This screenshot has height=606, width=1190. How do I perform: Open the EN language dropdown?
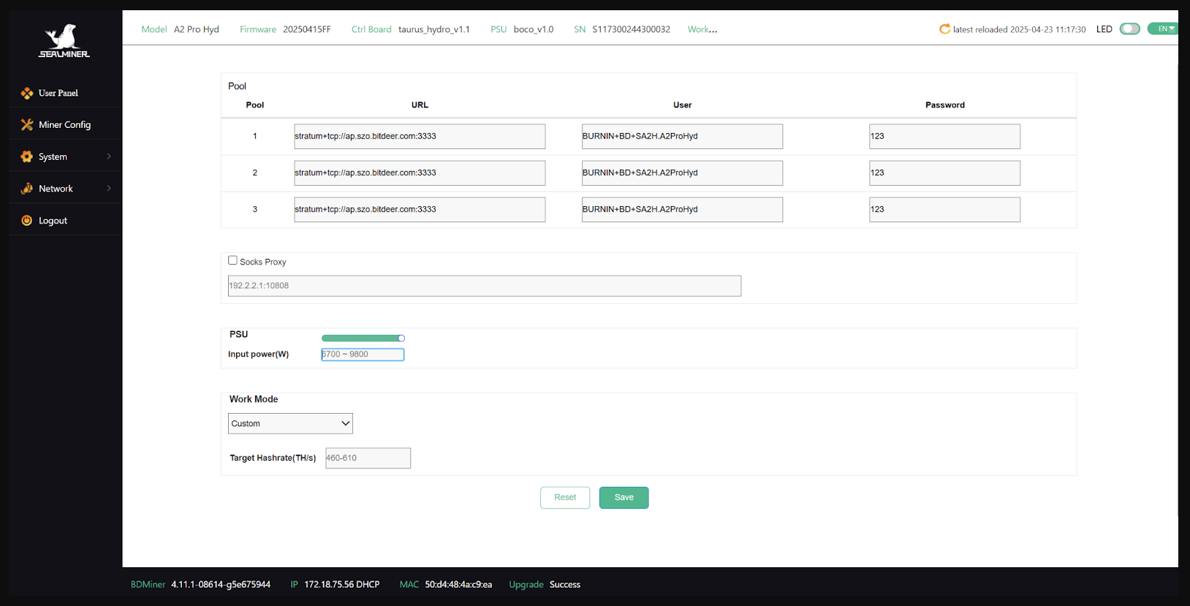(x=1162, y=29)
